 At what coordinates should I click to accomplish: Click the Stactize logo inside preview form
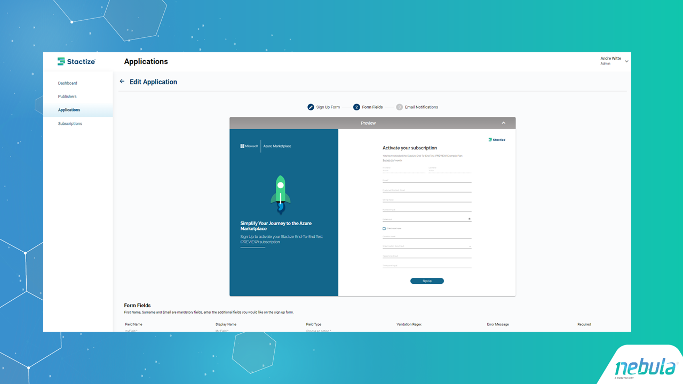pyautogui.click(x=497, y=140)
